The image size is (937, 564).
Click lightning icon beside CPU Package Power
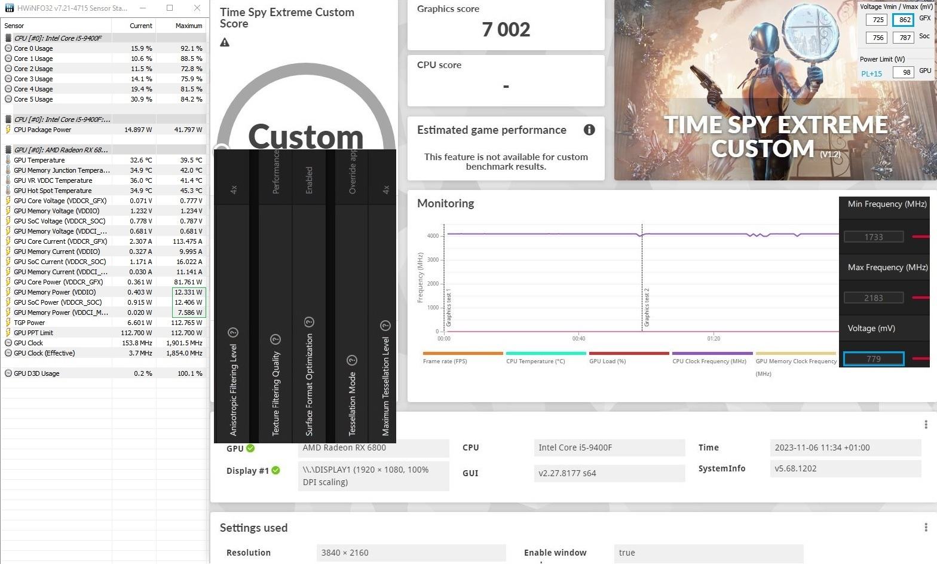point(8,130)
